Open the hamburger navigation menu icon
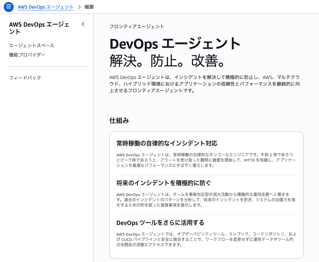319x262 pixels. coord(9,7)
